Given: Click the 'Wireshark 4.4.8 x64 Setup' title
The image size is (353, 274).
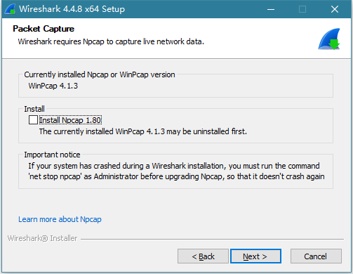Looking at the screenshot, I should [x=72, y=9].
